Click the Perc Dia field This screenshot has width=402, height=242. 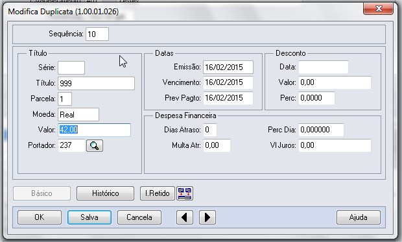click(321, 130)
